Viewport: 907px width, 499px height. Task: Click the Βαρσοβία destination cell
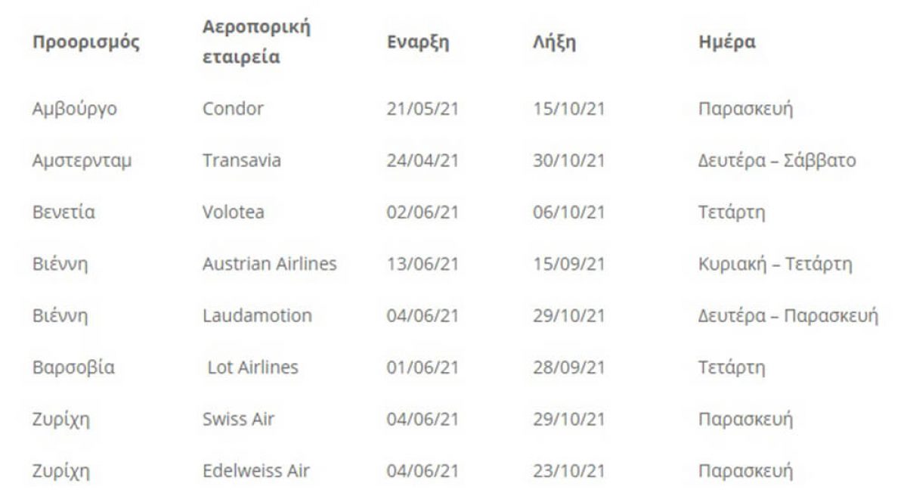[73, 367]
